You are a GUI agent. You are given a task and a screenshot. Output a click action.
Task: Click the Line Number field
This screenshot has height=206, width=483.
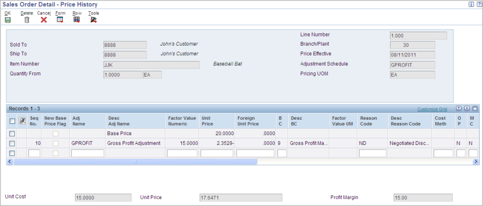[x=418, y=36]
